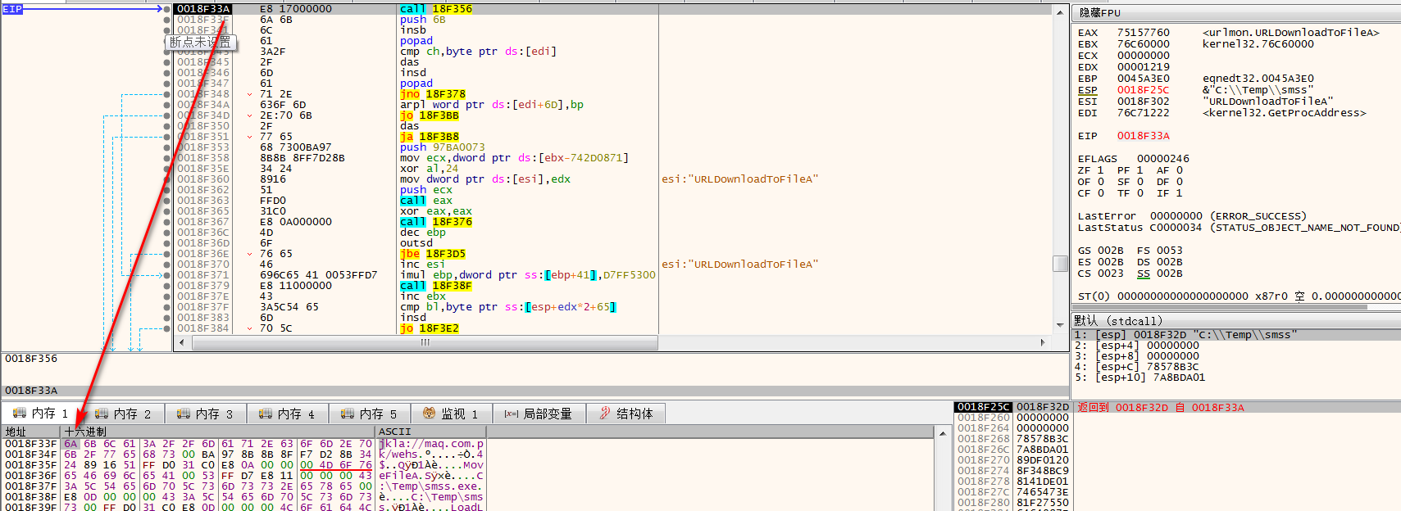Select EDX register value 00001219
This screenshot has width=1401, height=511.
click(x=1144, y=67)
